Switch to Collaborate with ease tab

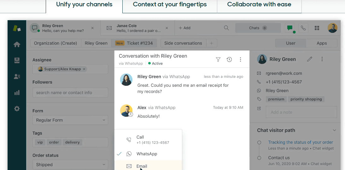pos(259,4)
